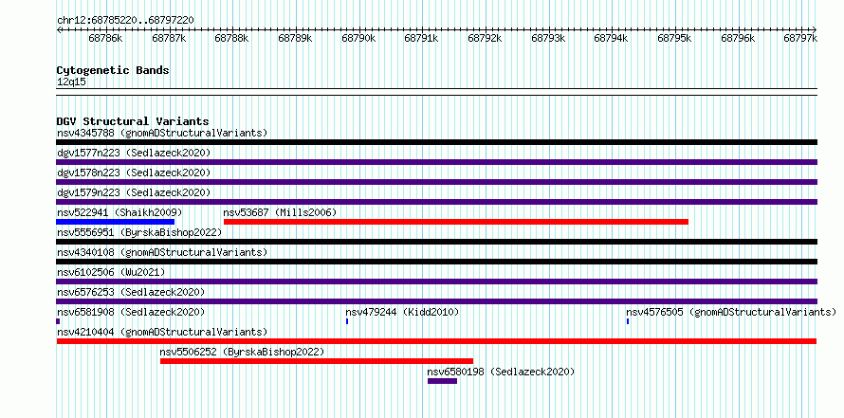Click the 68791k ruler tick label
Screen dimensions: 844x418
pos(422,38)
